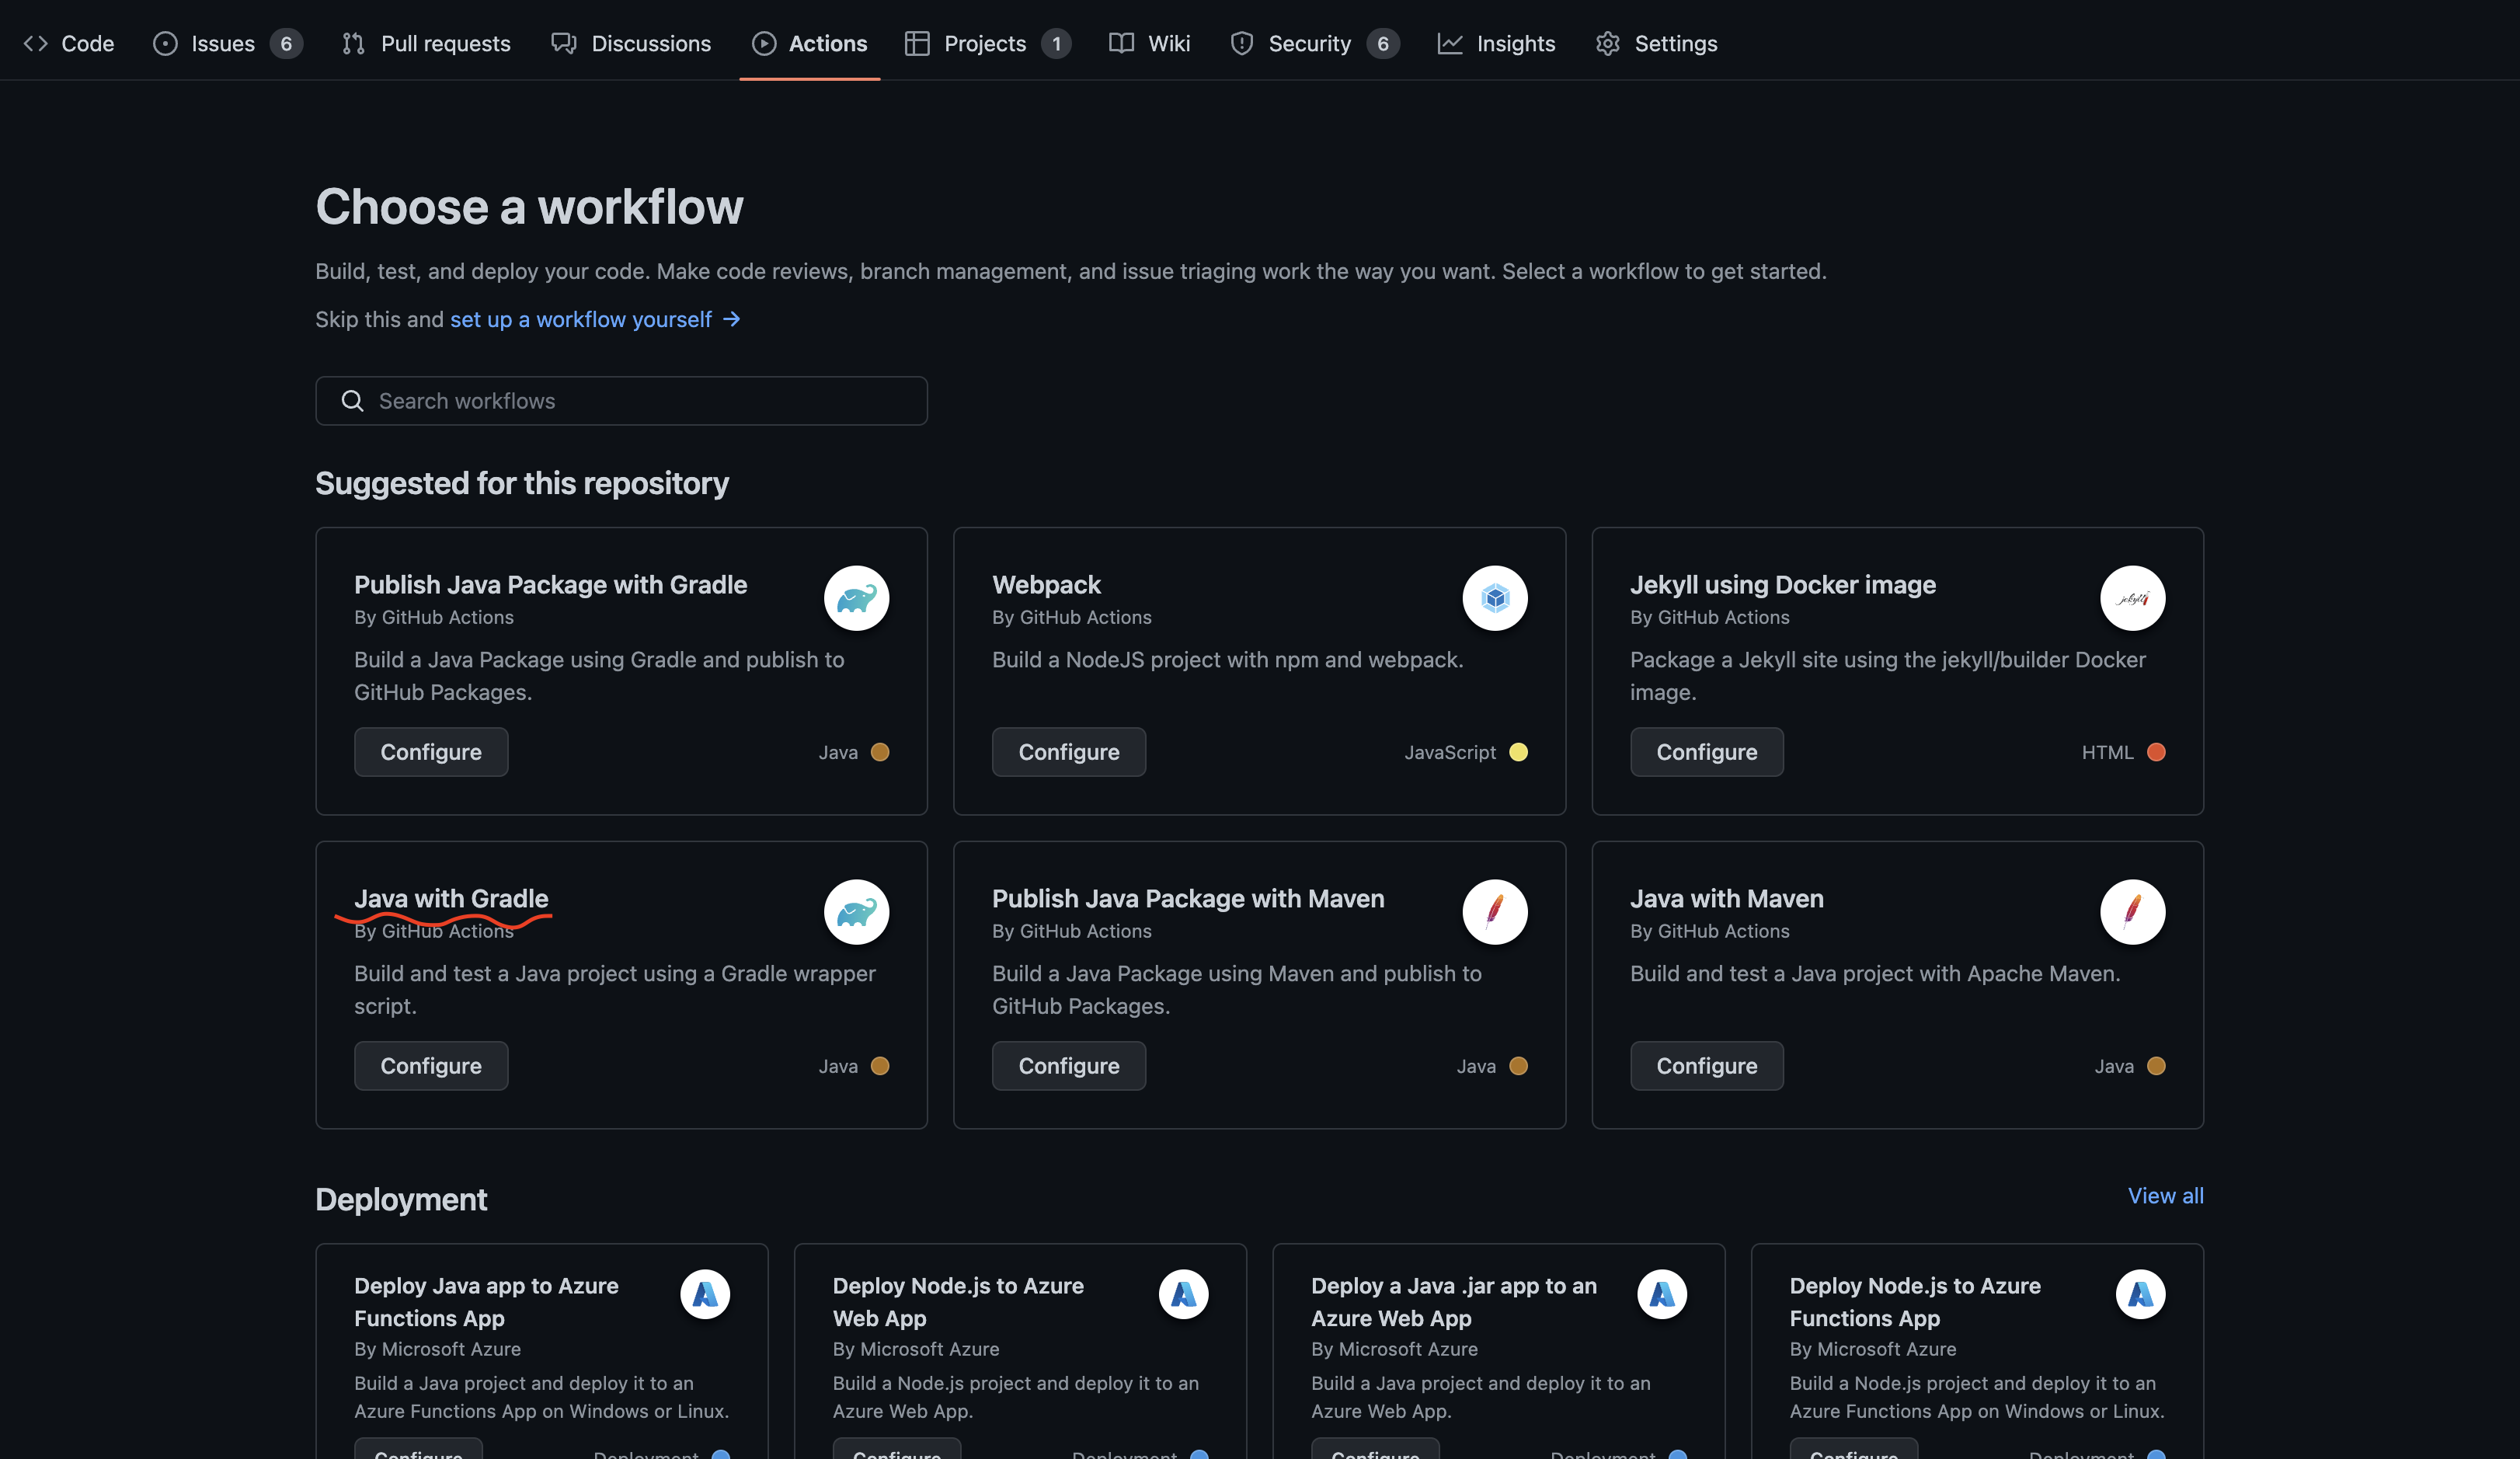Click the Jekyll logo icon
The height and width of the screenshot is (1459, 2520).
click(x=2133, y=598)
